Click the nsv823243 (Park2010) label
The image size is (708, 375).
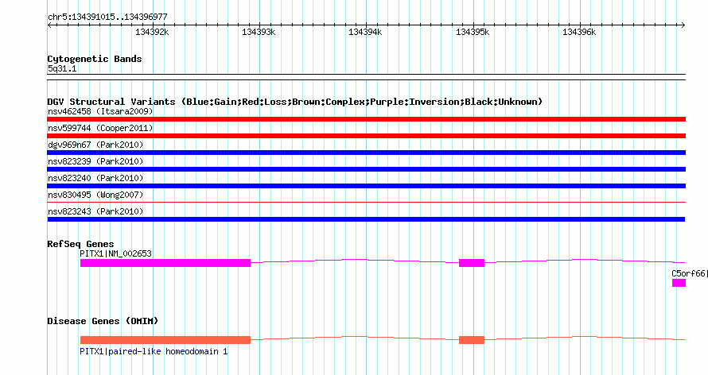pyautogui.click(x=95, y=211)
